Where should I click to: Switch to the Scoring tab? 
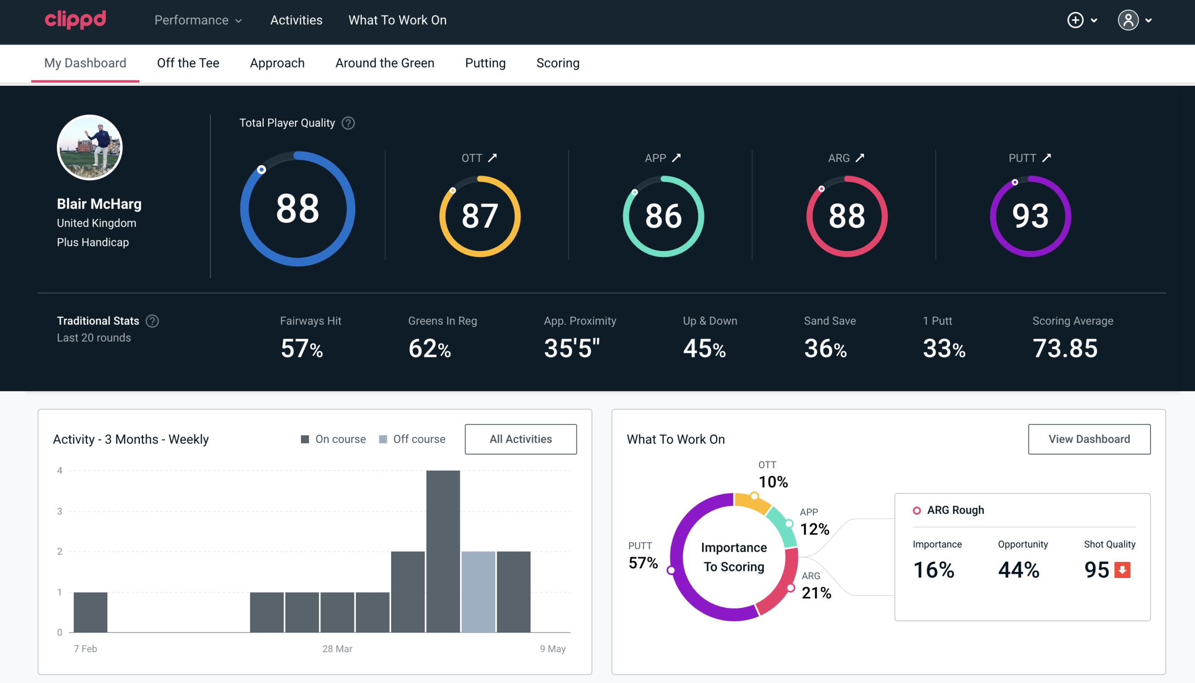[x=558, y=63]
